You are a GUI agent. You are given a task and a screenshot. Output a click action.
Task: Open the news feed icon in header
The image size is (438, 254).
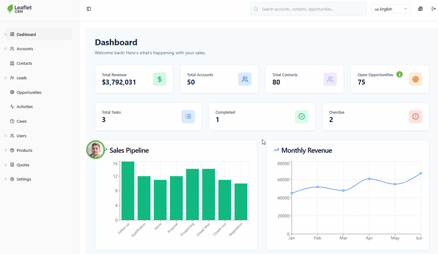point(420,9)
